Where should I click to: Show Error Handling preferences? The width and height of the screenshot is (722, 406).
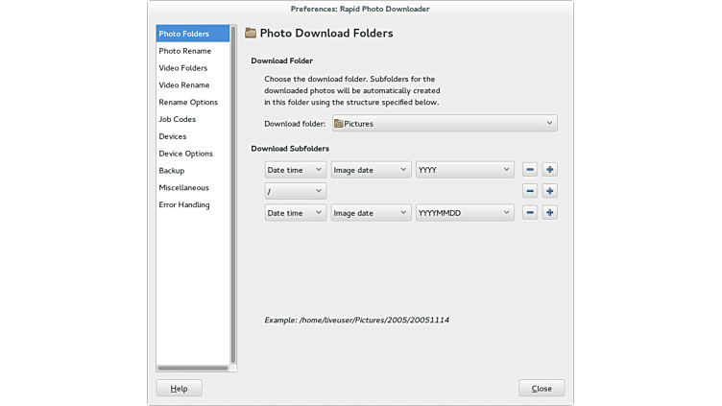(x=184, y=204)
